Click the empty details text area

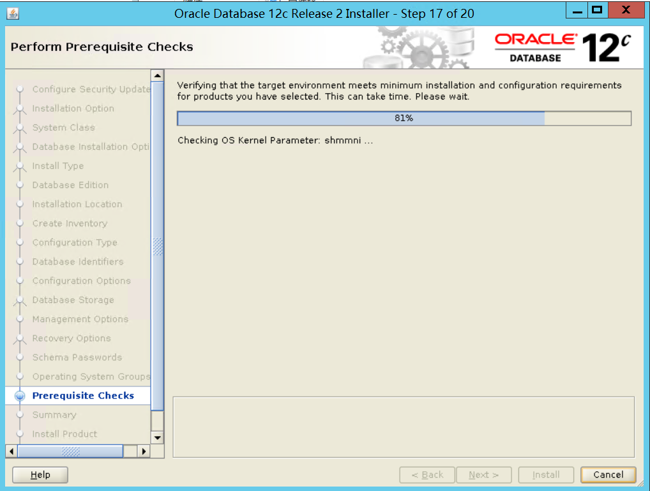pos(404,427)
